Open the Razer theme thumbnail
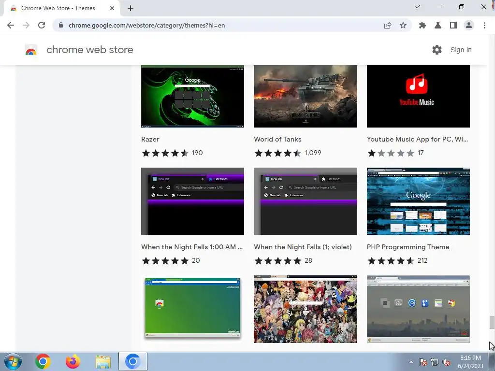 [192, 96]
